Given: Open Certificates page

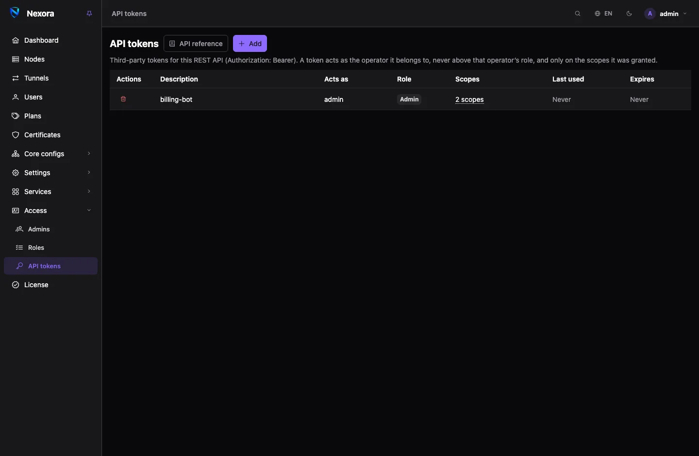Looking at the screenshot, I should [x=50, y=135].
